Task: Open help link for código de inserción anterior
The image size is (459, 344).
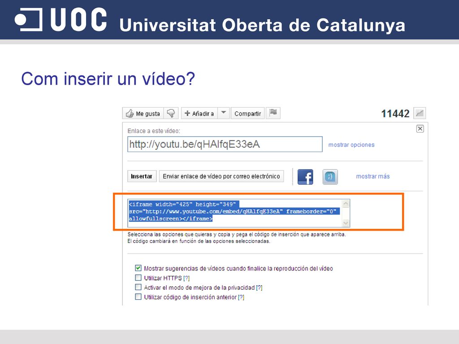Action: coord(241,297)
